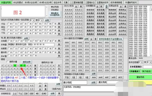Toggle the AAAA exclusion button

[x=94, y=77]
